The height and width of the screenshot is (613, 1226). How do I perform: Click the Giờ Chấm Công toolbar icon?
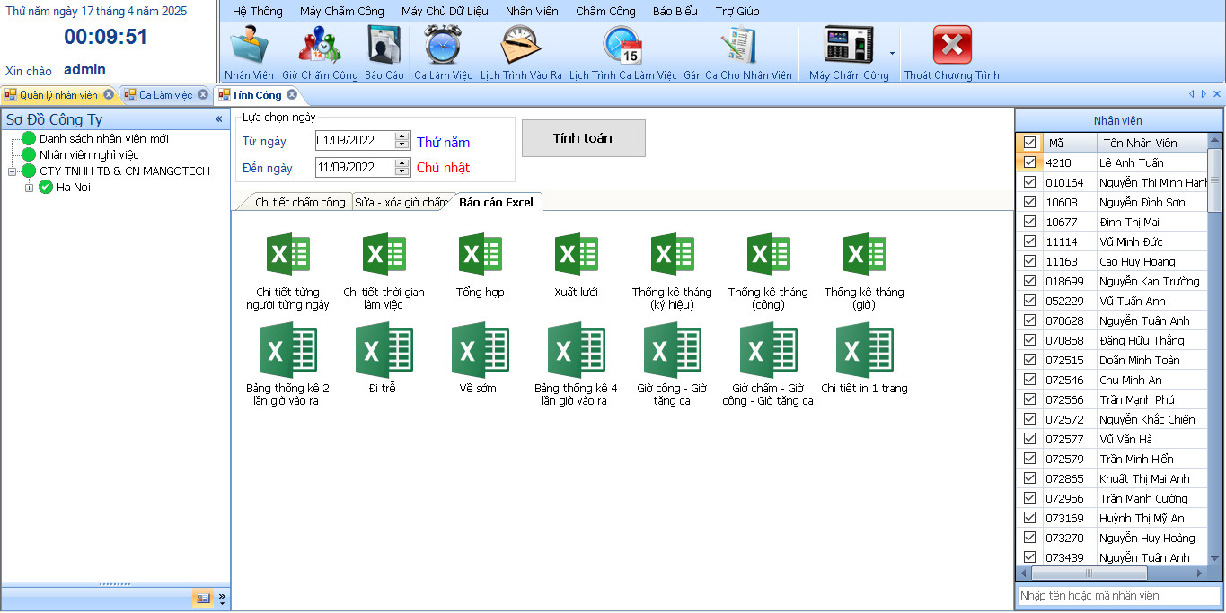[319, 51]
